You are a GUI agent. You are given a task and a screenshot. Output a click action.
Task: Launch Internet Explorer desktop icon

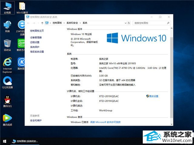pyautogui.click(x=7, y=65)
